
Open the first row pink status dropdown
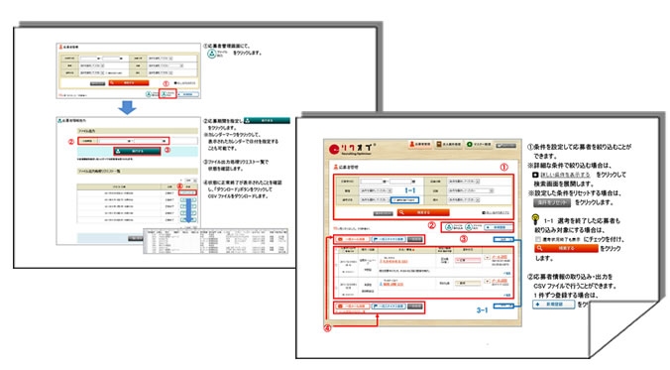click(468, 260)
